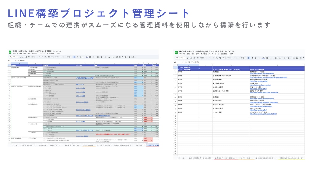Screen dimensions: 318x178
Task: Open the 100% zoom dropdown in right spreadsheet
Action: point(204,58)
